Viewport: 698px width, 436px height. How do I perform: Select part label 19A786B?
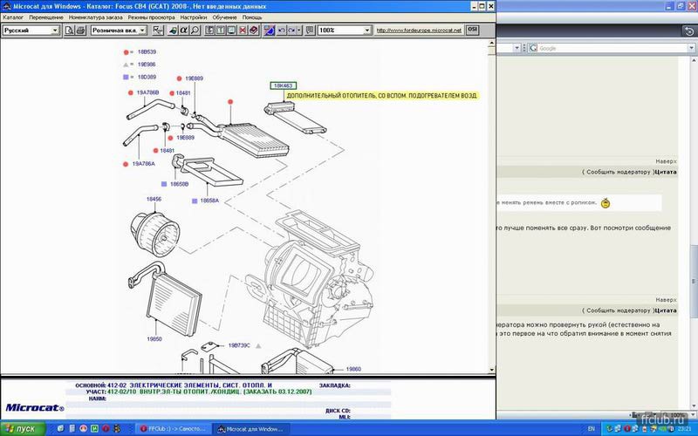(x=147, y=92)
